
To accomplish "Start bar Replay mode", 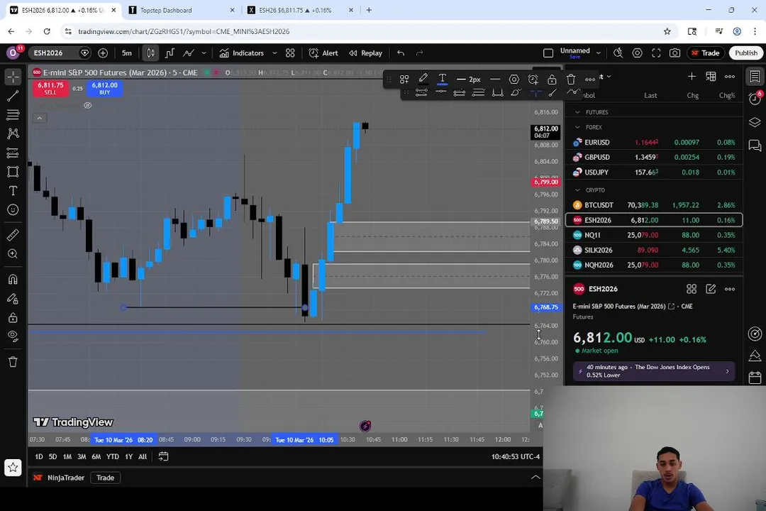I will coord(365,53).
